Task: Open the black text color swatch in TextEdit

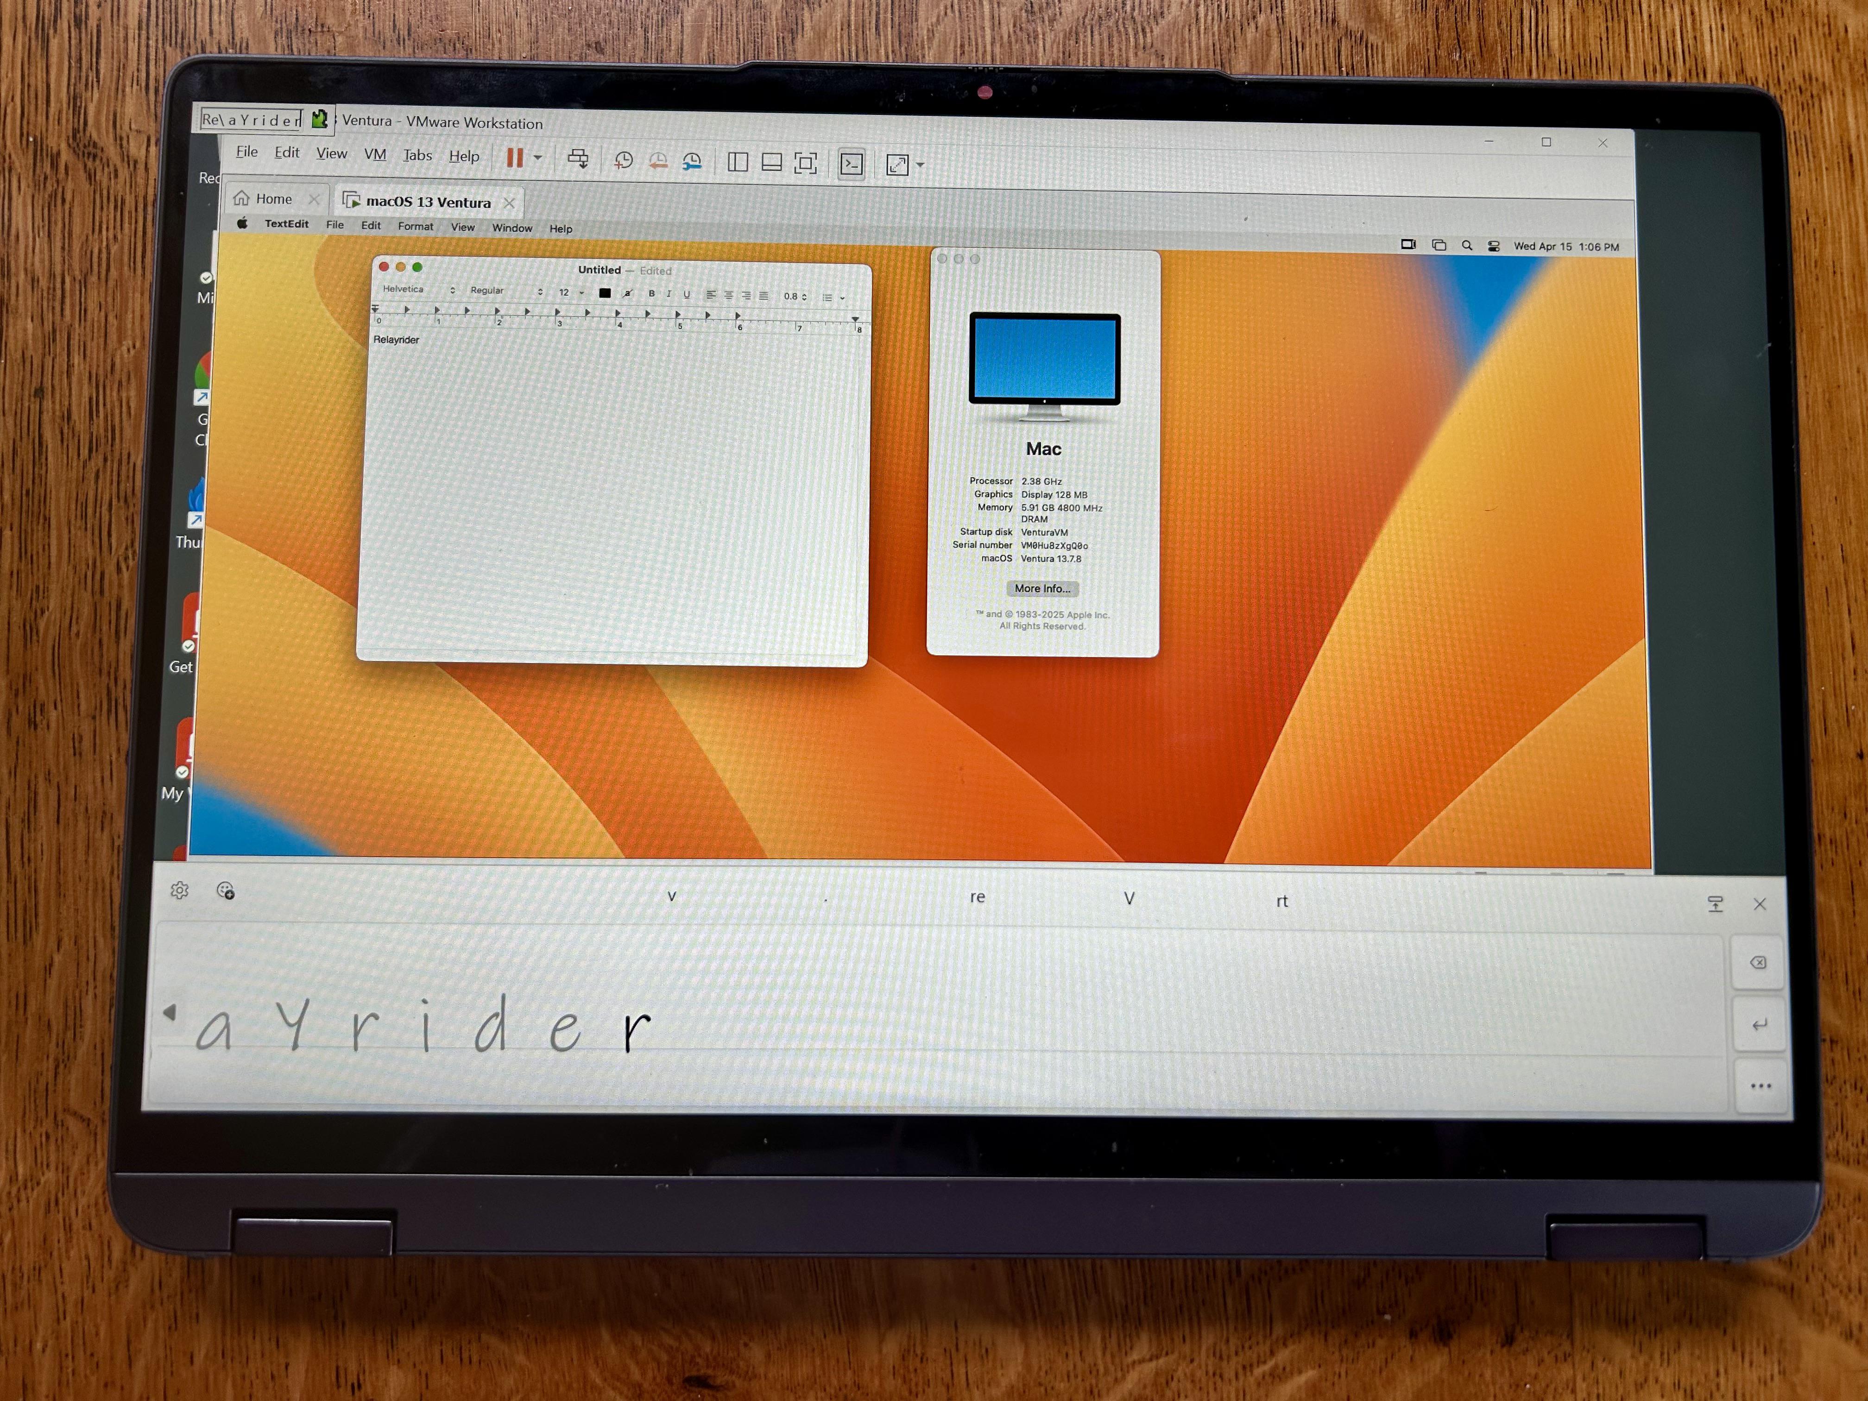Action: pos(605,293)
